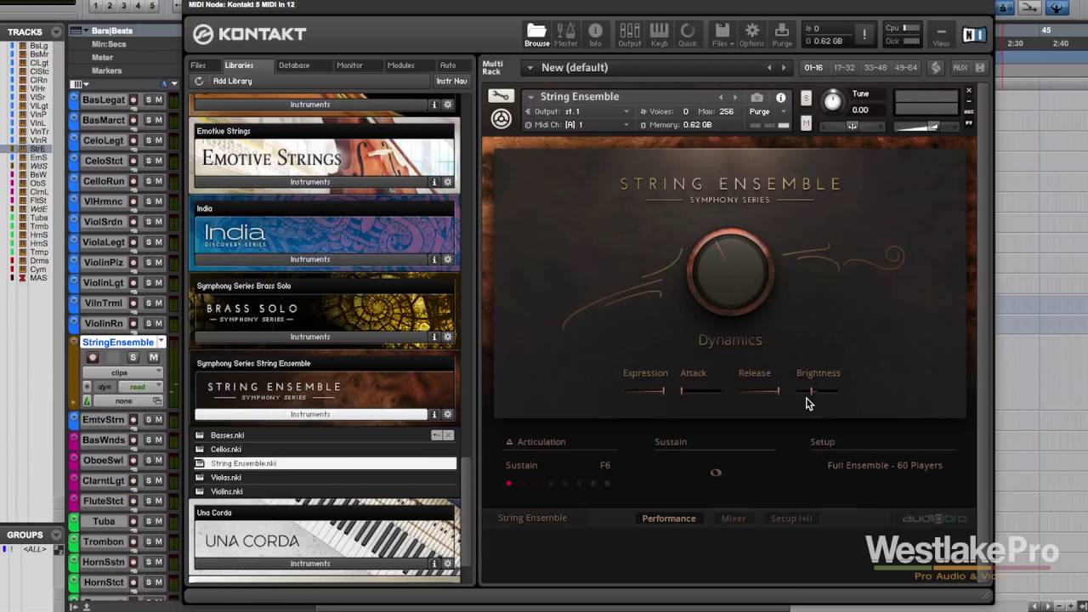Expand the String Ensemble instrument name dropdown
Screen dimensions: 1088x612
tap(530, 97)
